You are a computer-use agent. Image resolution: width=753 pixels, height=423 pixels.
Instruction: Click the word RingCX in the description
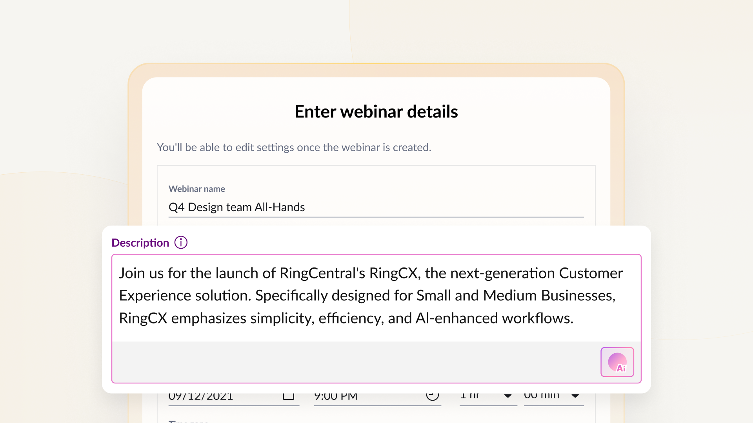[393, 273]
